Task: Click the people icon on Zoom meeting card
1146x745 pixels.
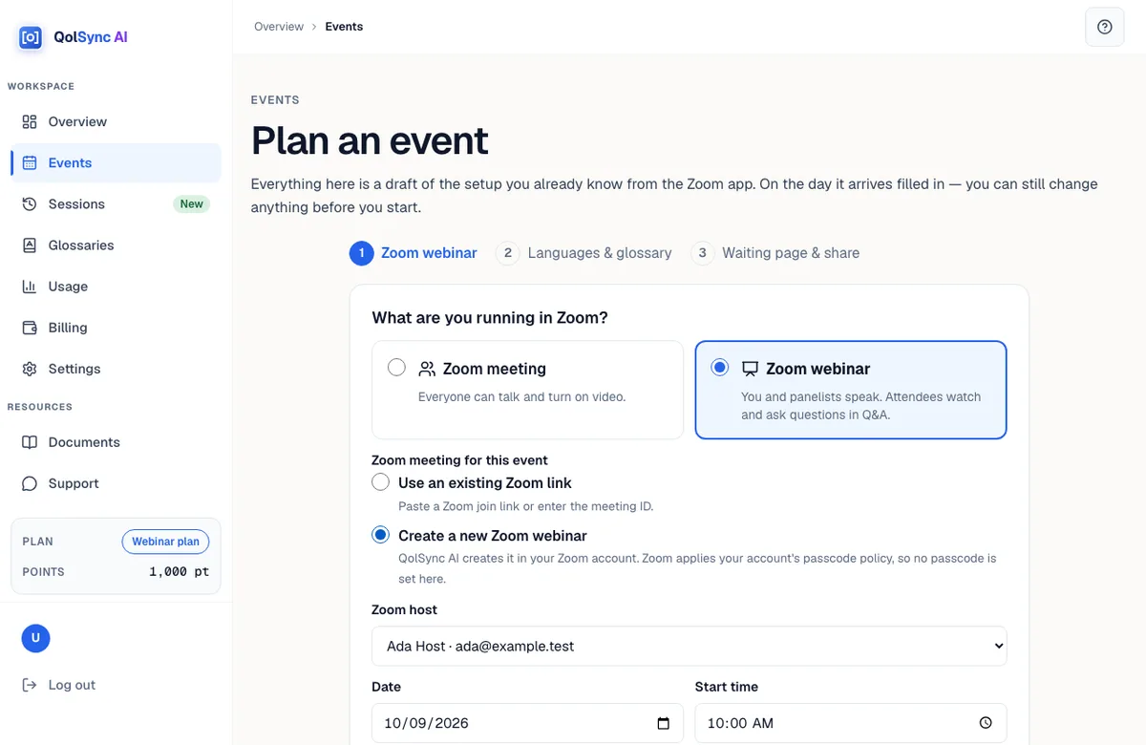Action: [427, 369]
